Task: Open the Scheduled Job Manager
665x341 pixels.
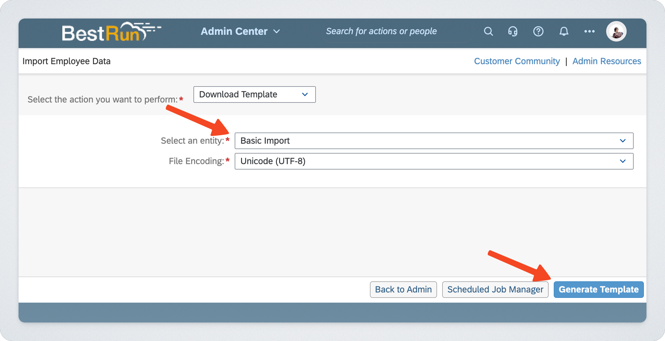Action: [495, 290]
